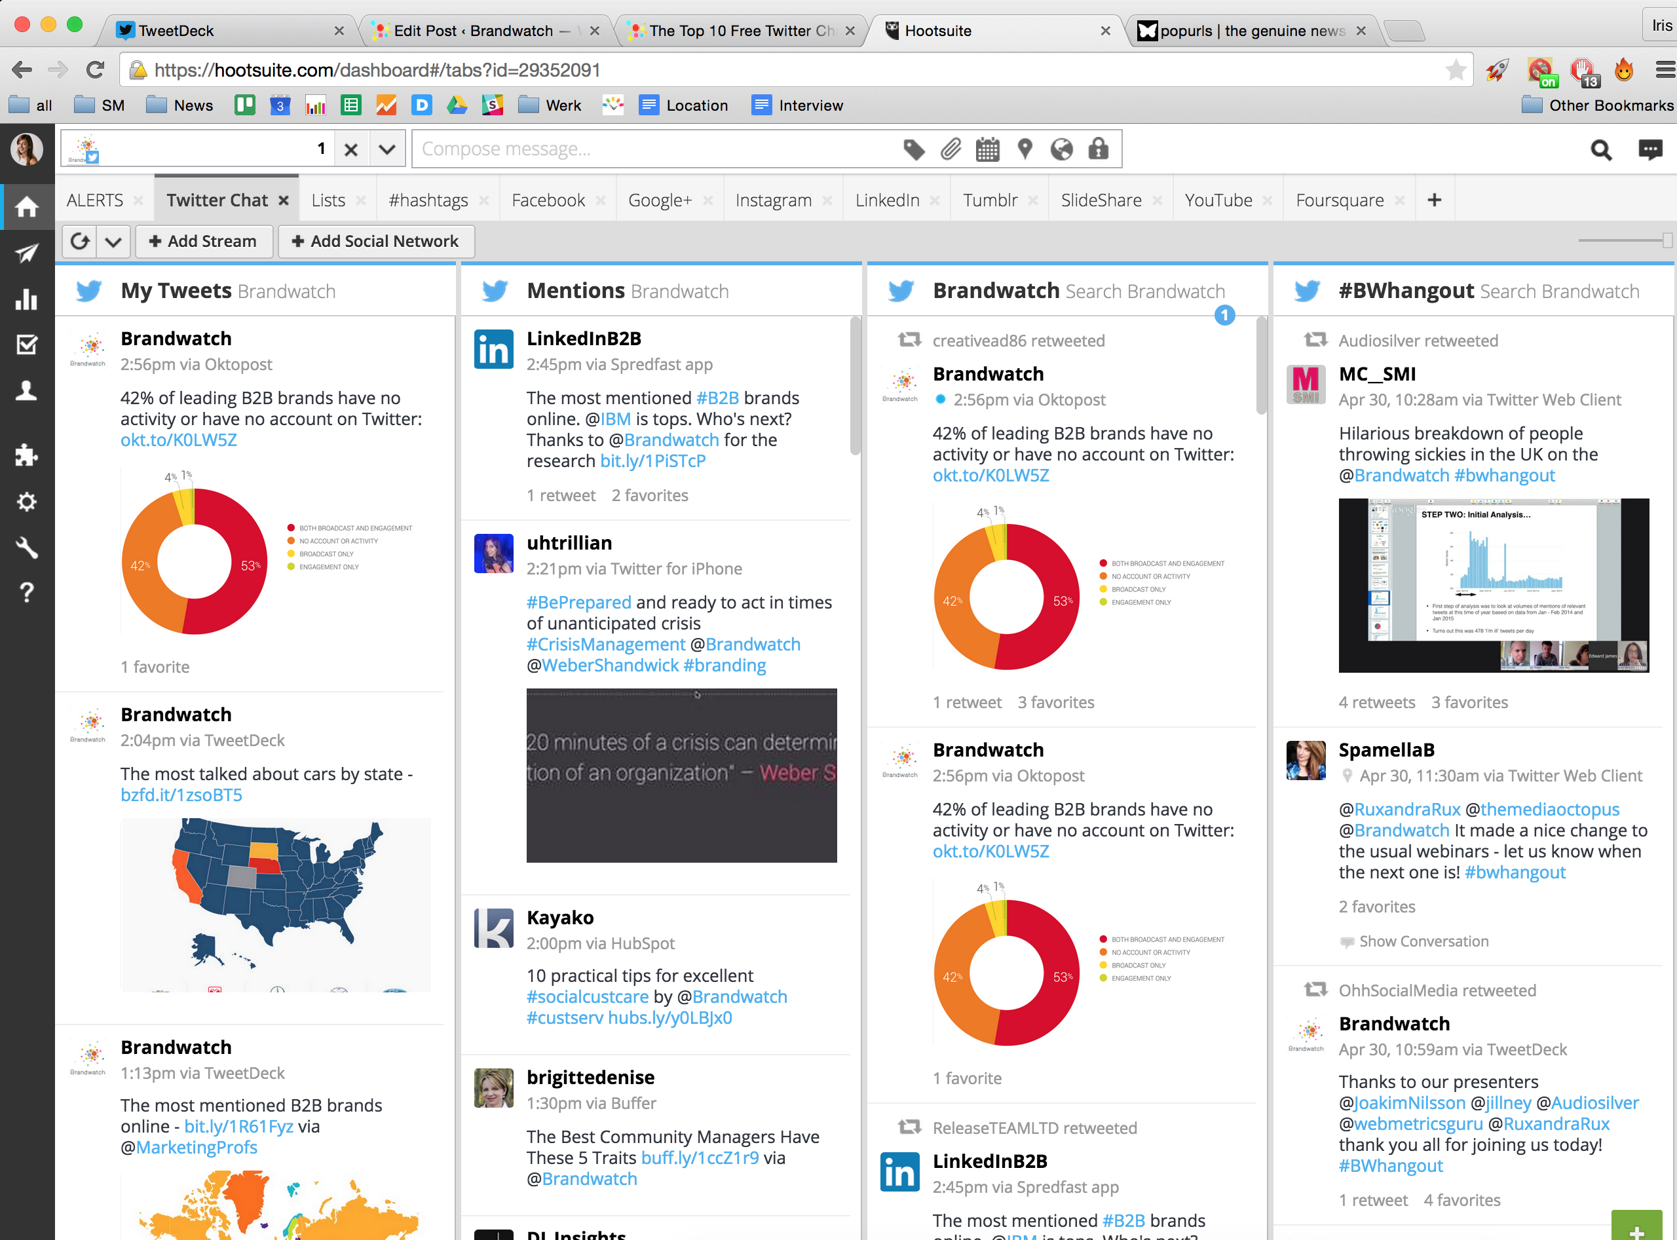Open the Publisher paper plane icon
The width and height of the screenshot is (1677, 1240).
tap(27, 253)
